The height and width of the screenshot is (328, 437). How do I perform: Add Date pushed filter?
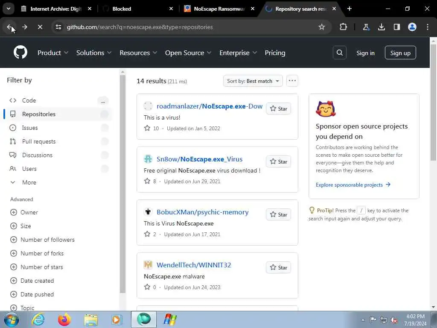(32, 294)
